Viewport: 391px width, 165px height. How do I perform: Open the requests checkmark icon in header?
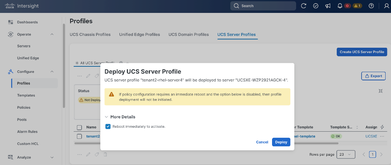pyautogui.click(x=316, y=6)
